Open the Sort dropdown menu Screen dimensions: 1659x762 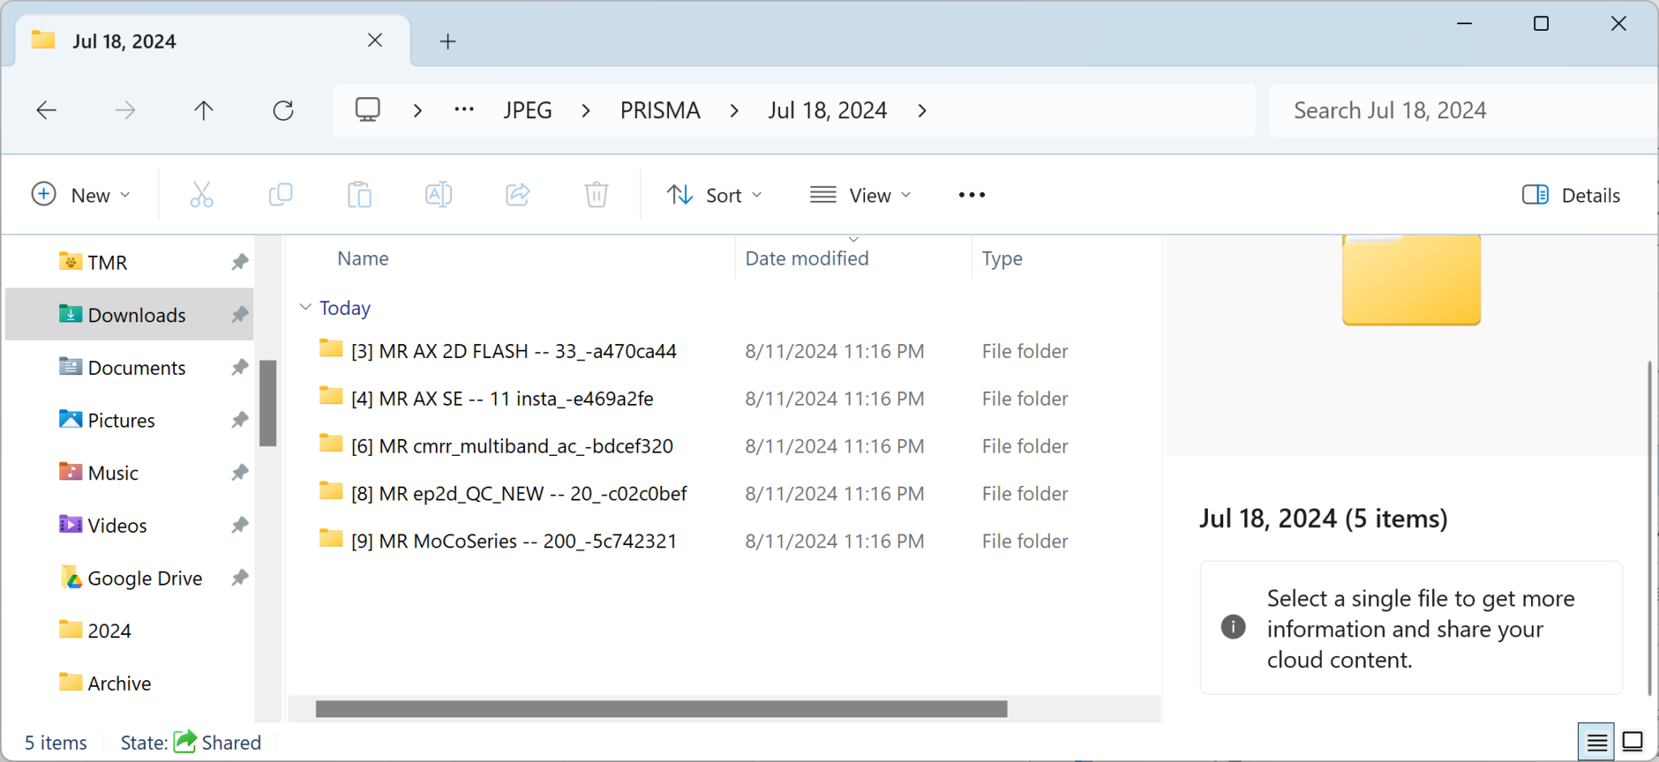coord(714,195)
